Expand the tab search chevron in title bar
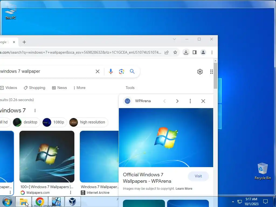 click(174, 39)
